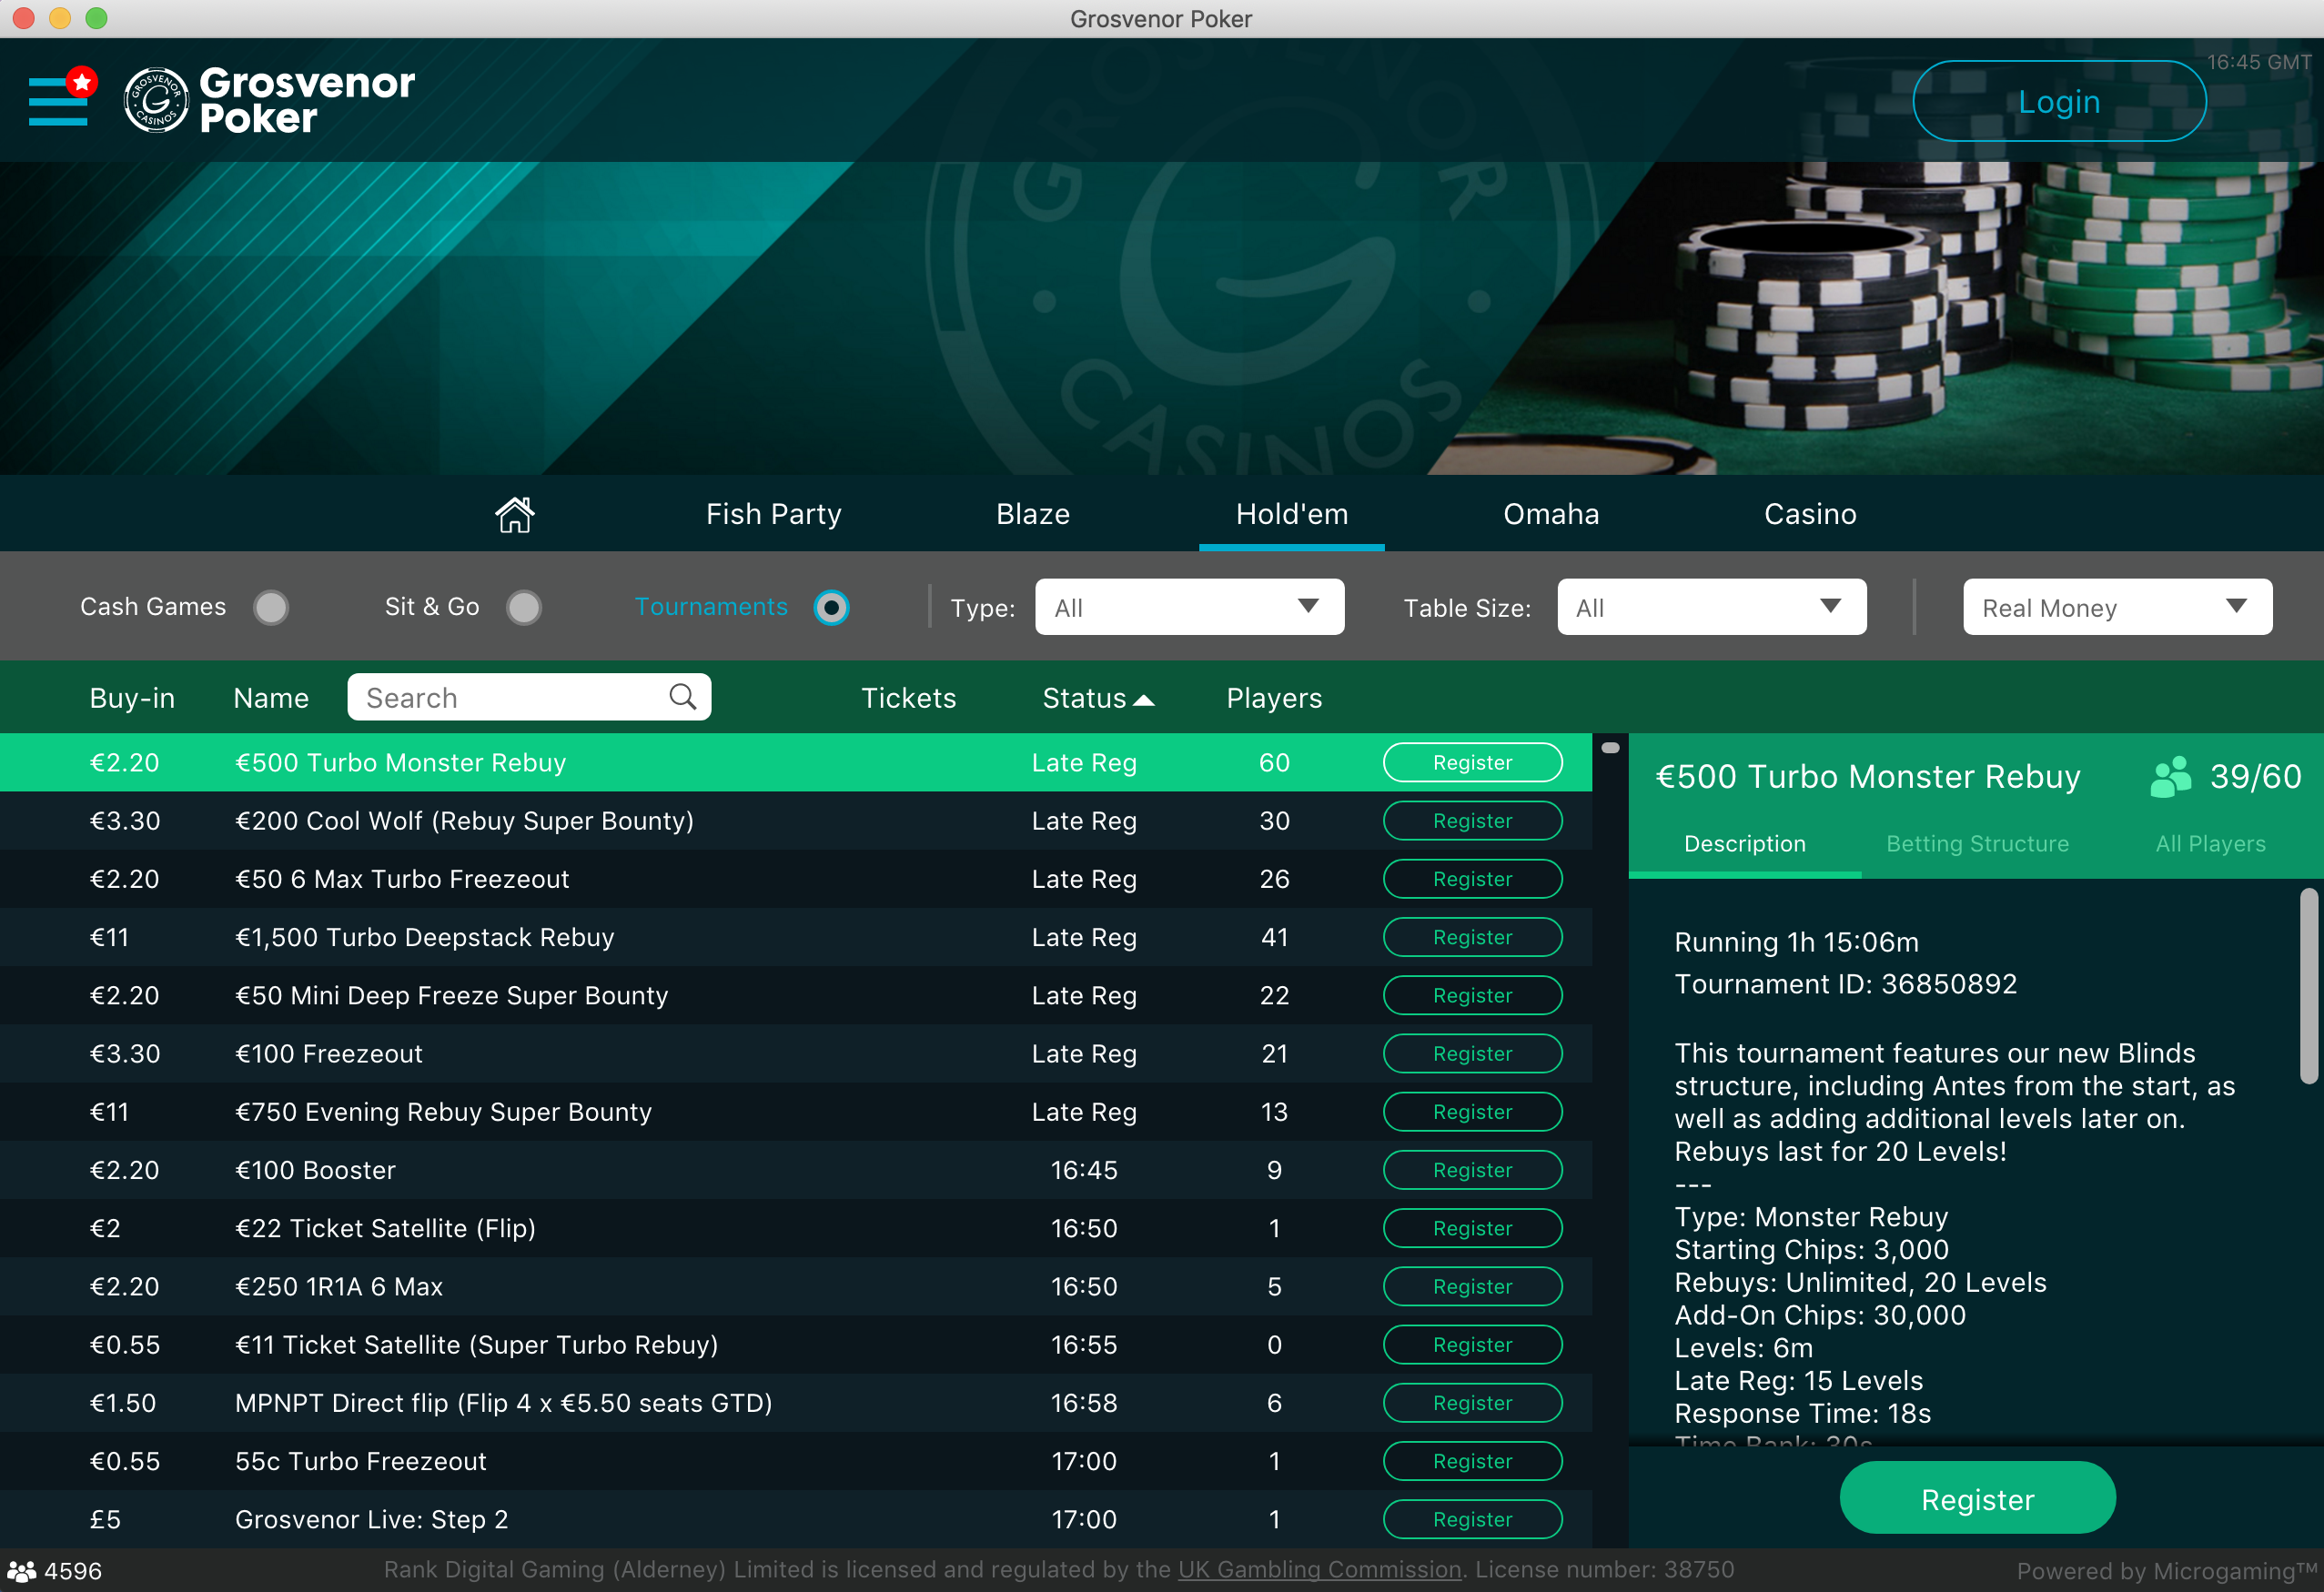Click the Grosvenor Casinos logo emblem
The height and width of the screenshot is (1592, 2324).
point(156,100)
